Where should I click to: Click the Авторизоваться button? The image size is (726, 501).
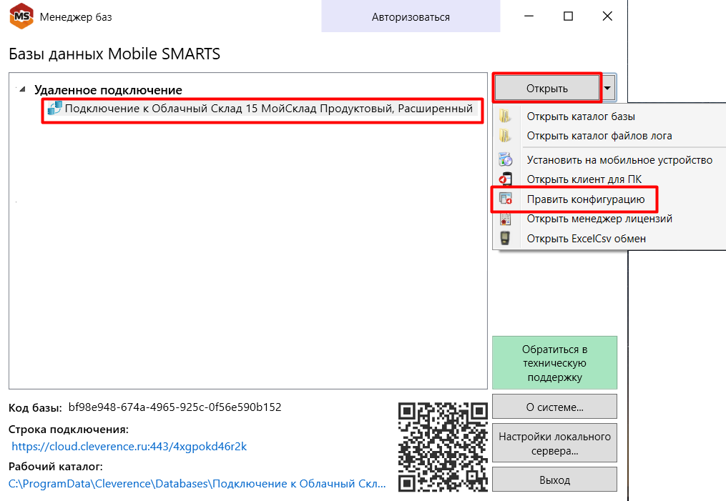pyautogui.click(x=411, y=16)
